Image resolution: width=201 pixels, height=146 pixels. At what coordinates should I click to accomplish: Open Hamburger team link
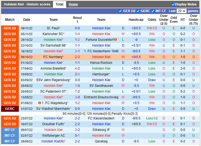pos(100,74)
